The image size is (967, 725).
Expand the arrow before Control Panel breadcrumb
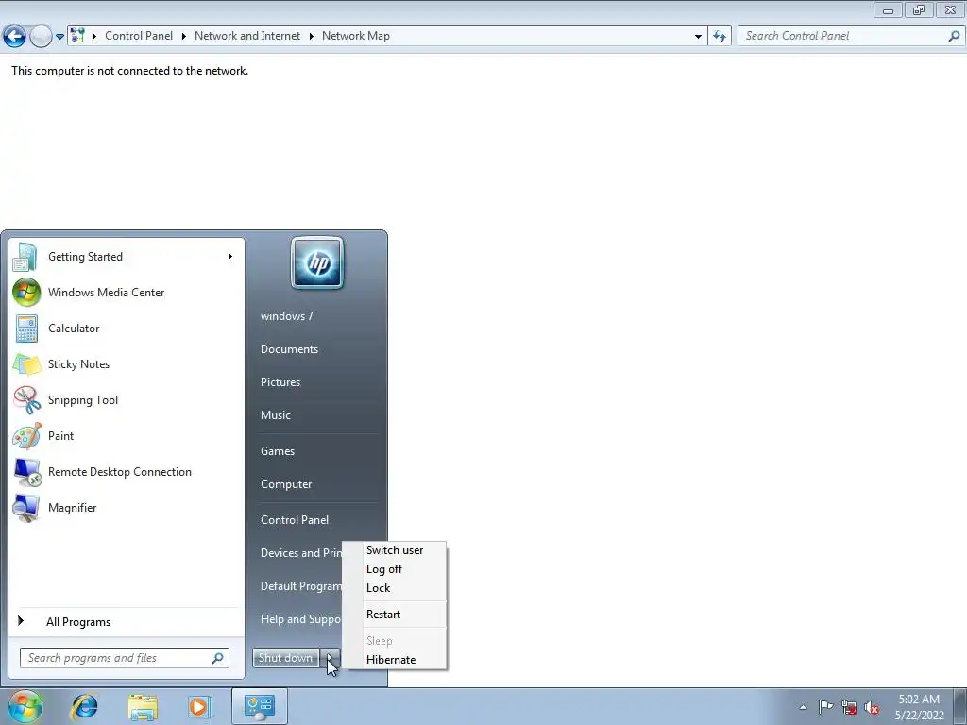coord(94,37)
